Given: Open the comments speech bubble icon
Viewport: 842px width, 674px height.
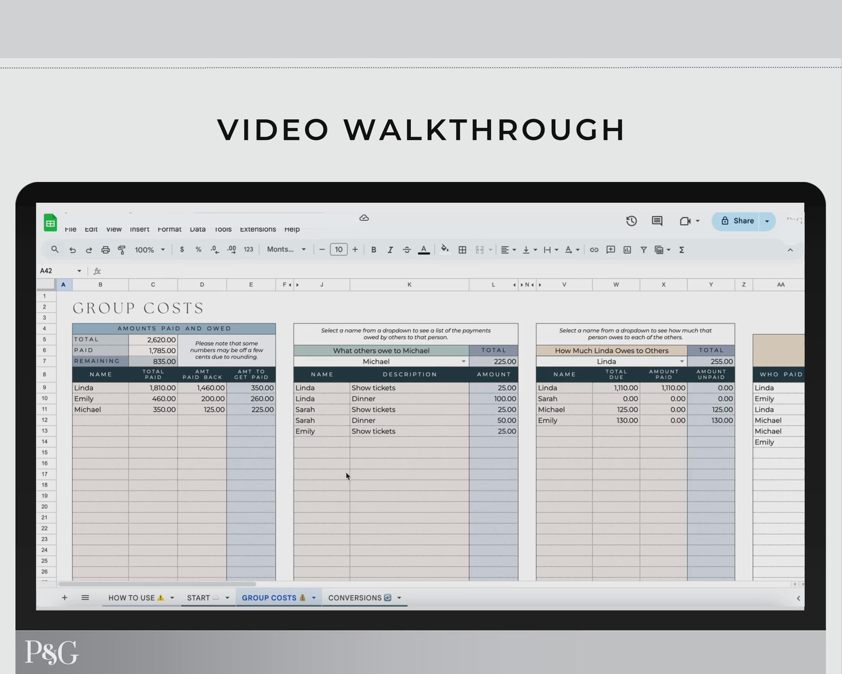Looking at the screenshot, I should (657, 221).
